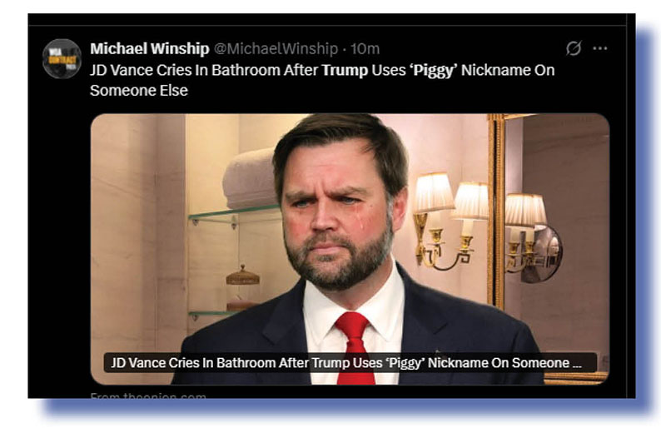Click the Michael Winship display name
661x428 pixels.
pos(150,48)
